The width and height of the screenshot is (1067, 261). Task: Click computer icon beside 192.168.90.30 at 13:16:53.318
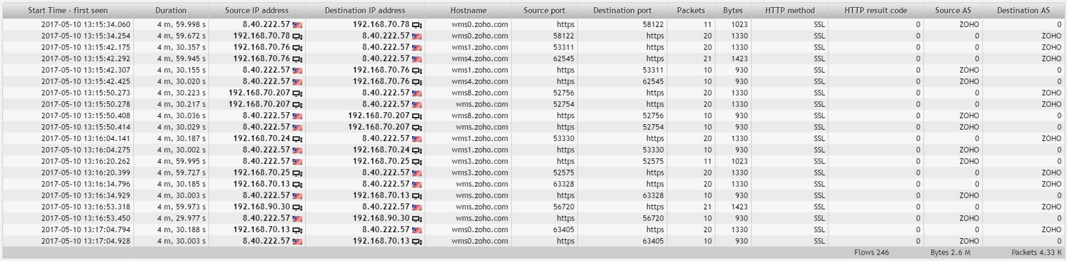click(x=297, y=207)
